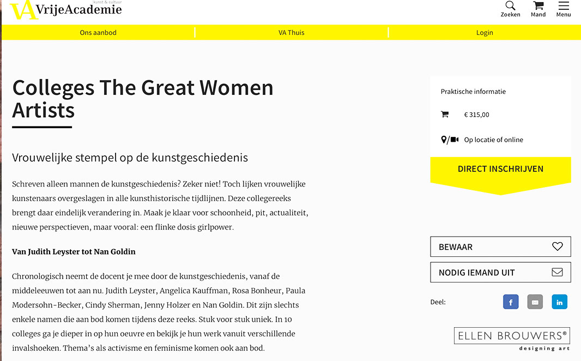
Task: Click the Bewaar button label
Action: click(x=456, y=247)
